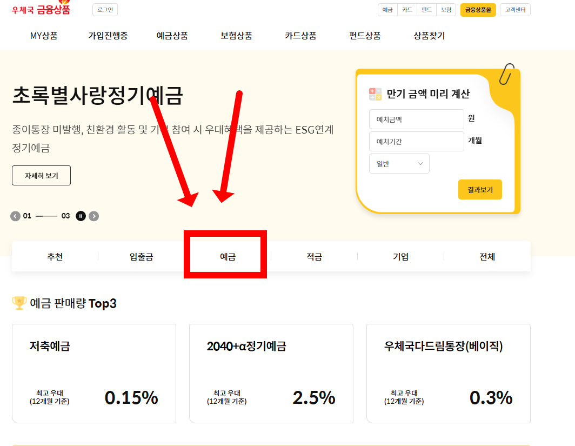Pause the banner slideshow
The width and height of the screenshot is (575, 446).
click(81, 216)
